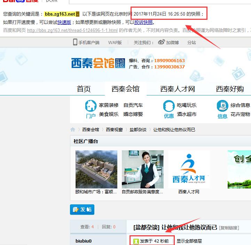Viewport: 251px width, 245px height.
Task: Open the 综合信息 category link
Action: pos(240,105)
